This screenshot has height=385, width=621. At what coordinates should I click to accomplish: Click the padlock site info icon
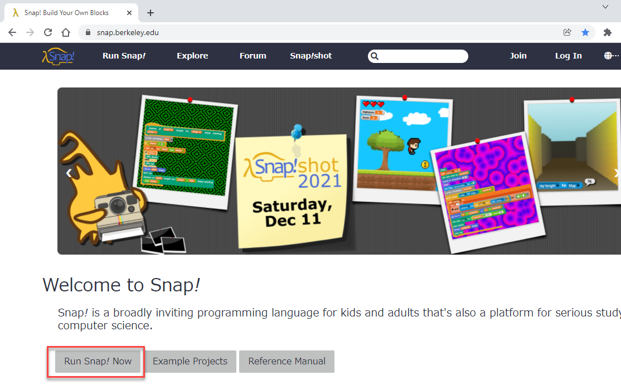pos(88,32)
